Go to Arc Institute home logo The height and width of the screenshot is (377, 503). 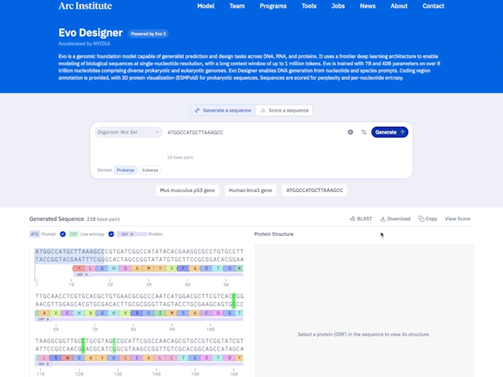tap(85, 6)
